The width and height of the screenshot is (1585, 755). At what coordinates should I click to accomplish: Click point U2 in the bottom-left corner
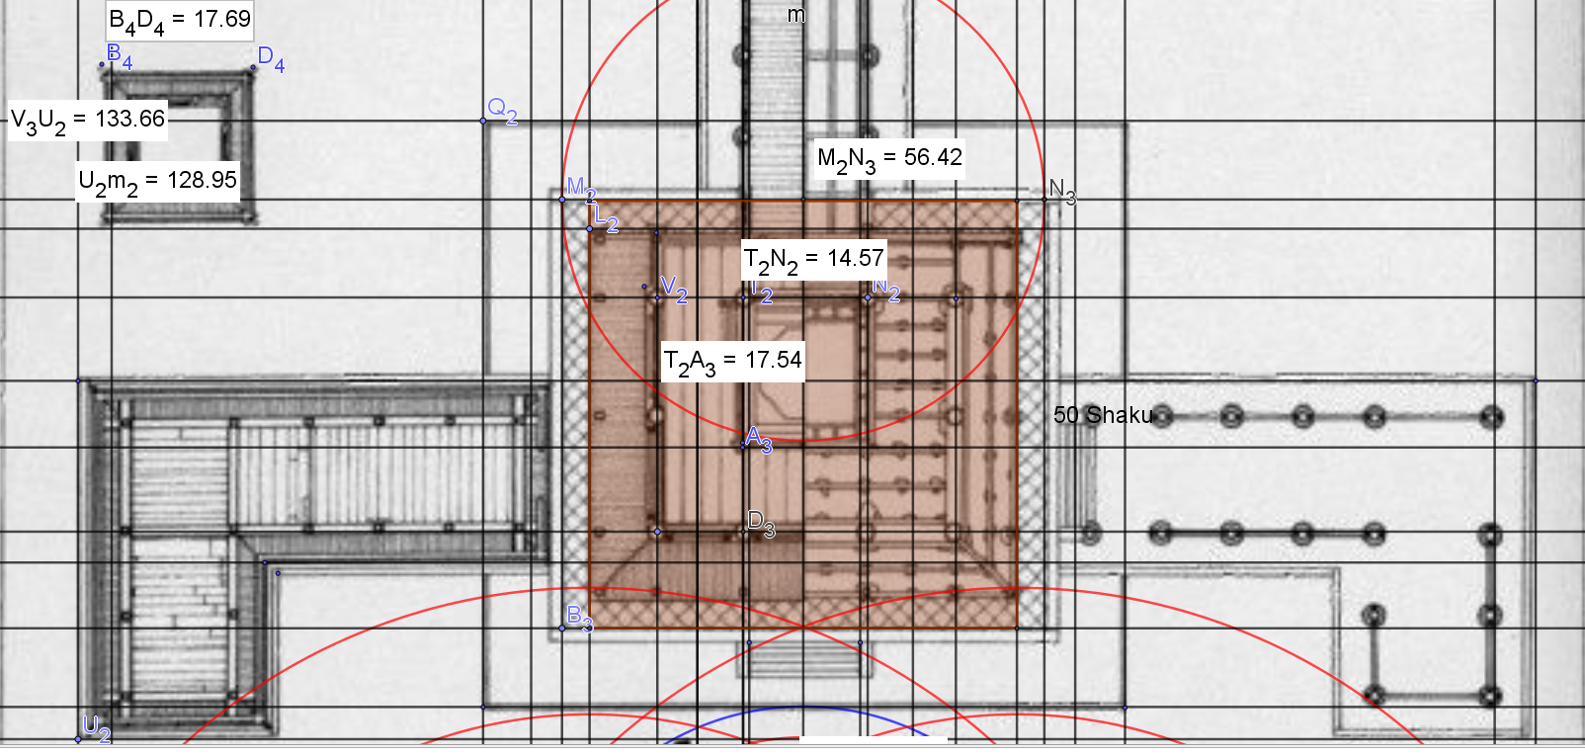(x=78, y=739)
